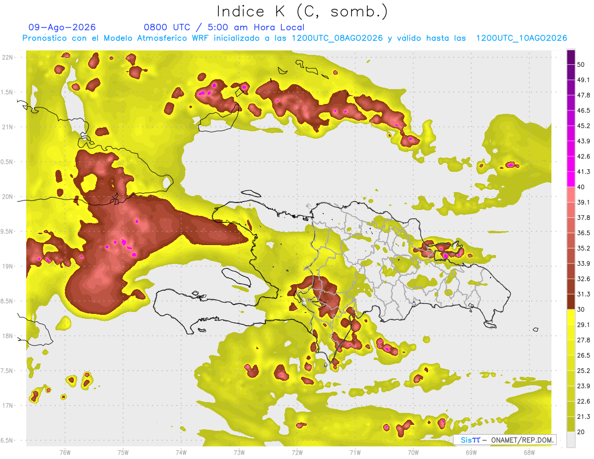Click the "17N" latitude label
Screen dimensions: 594x459
(x=7, y=406)
